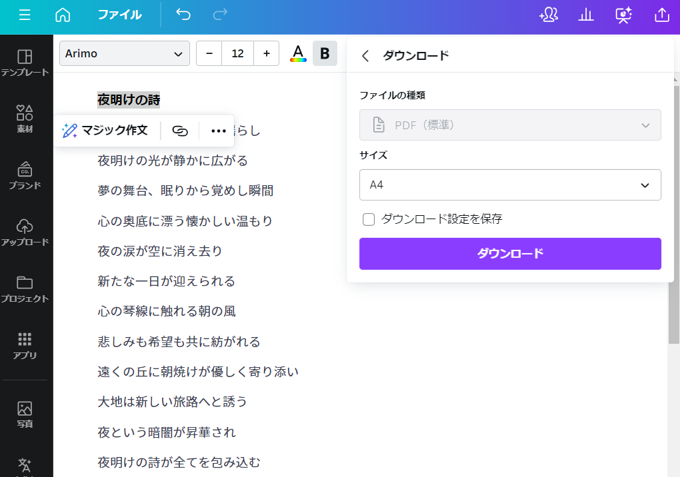Open the Arimo font dropdown
Screen dimensions: 680x477
coord(125,53)
